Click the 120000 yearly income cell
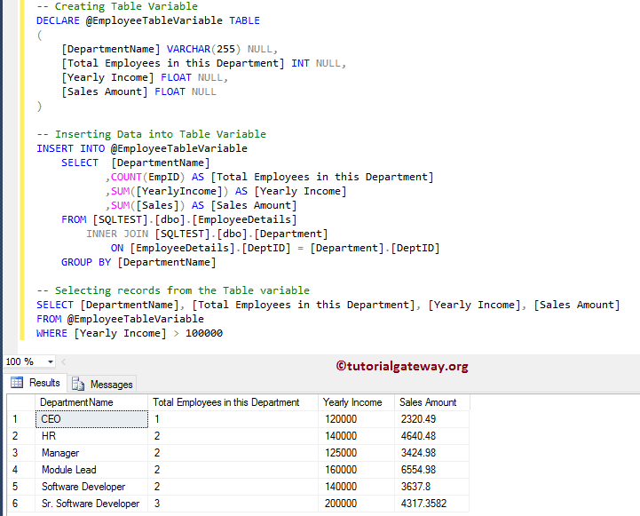640x516 pixels. tap(356, 419)
